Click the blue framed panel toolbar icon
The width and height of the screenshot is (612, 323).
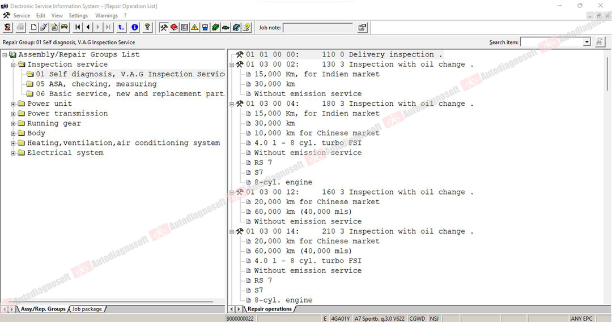pyautogui.click(x=184, y=27)
